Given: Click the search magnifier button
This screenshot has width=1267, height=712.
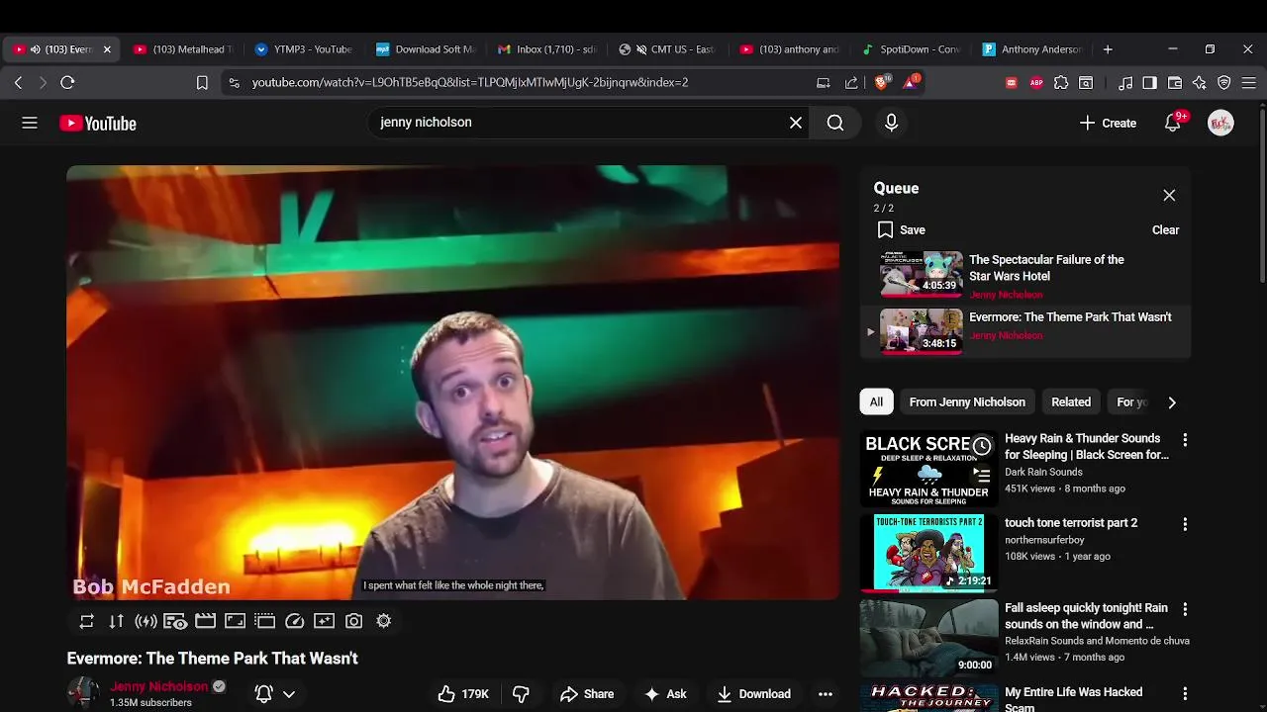Looking at the screenshot, I should [835, 123].
